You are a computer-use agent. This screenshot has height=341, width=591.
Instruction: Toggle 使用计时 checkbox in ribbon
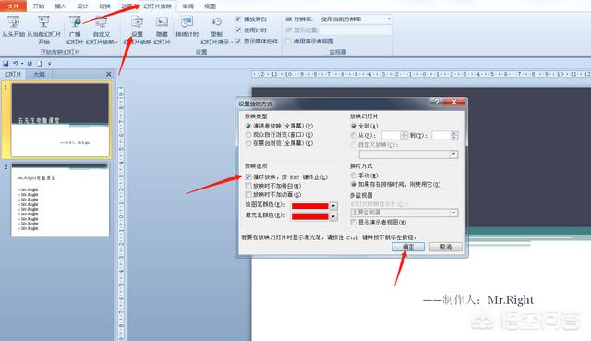(238, 30)
